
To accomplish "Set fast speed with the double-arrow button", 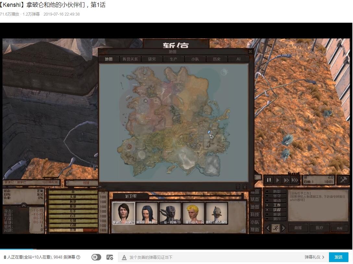I will coord(286,180).
